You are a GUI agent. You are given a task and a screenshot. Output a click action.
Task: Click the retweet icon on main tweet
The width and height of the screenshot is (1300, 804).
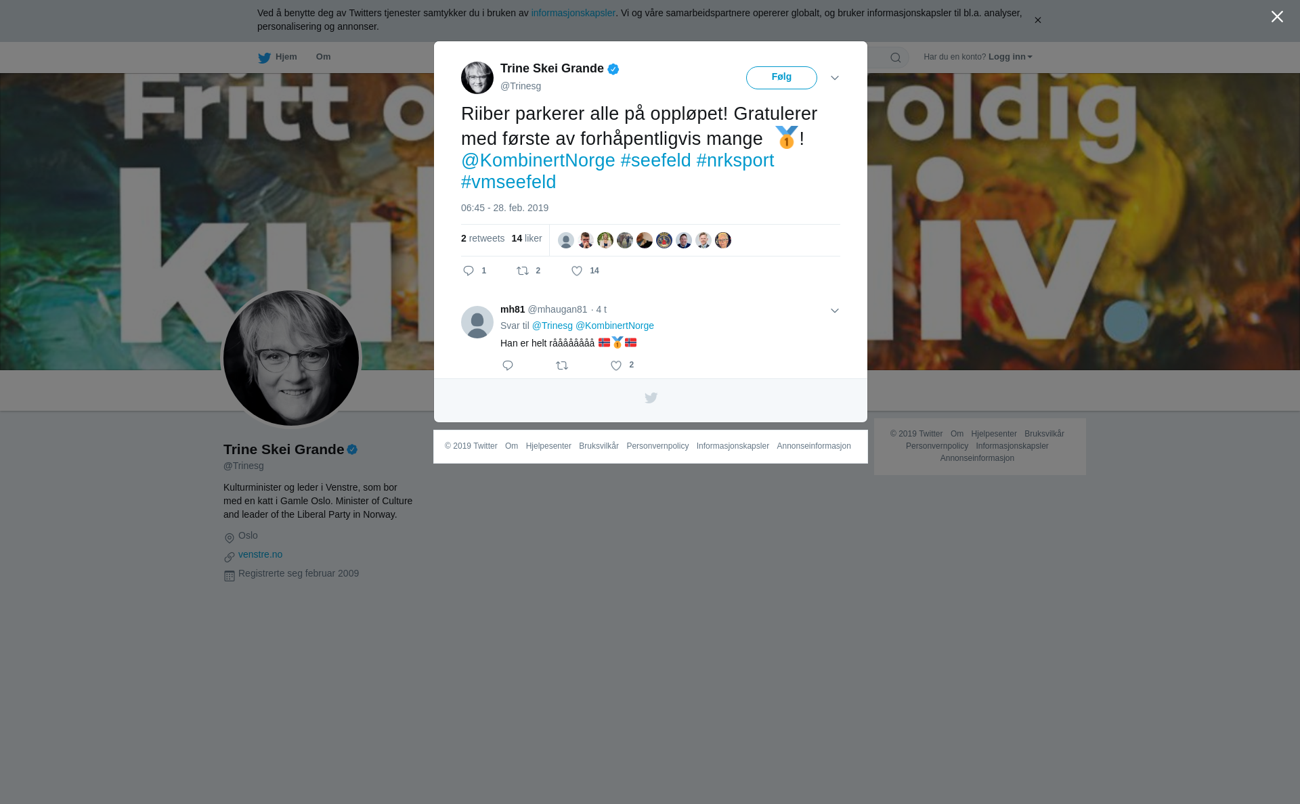(523, 271)
